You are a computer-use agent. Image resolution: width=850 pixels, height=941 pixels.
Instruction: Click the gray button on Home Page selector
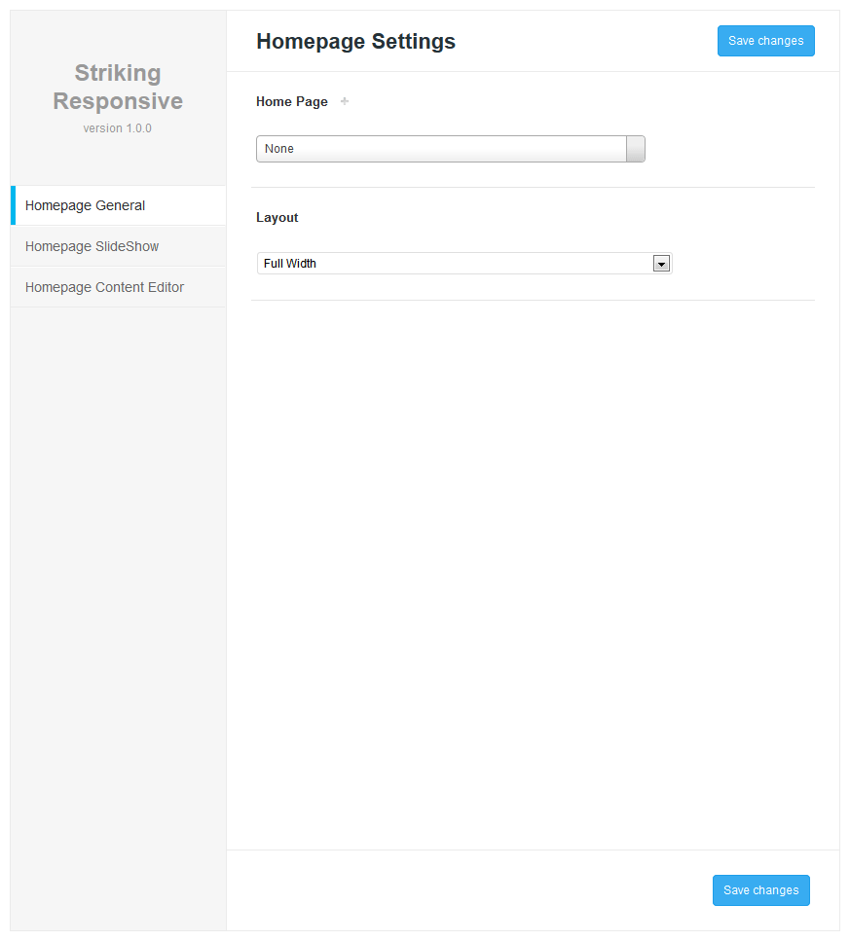[x=635, y=149]
